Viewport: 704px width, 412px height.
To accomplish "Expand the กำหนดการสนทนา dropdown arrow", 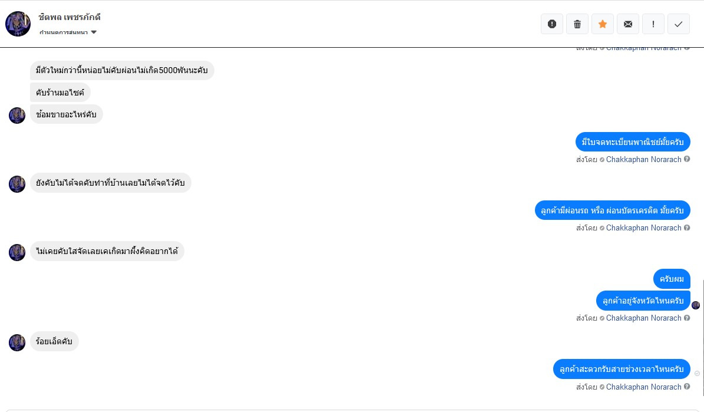I will tap(94, 32).
